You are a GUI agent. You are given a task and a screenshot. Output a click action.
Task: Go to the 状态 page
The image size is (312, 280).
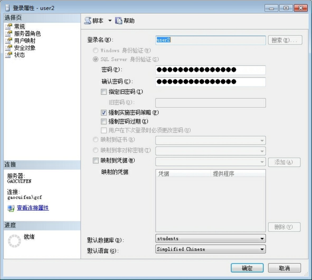pyautogui.click(x=20, y=55)
